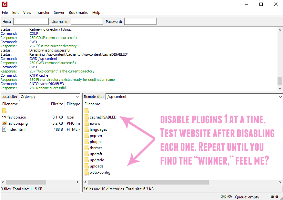Screen dimensions: 283x200
Task: Click the Host input field
Action: 31,22
